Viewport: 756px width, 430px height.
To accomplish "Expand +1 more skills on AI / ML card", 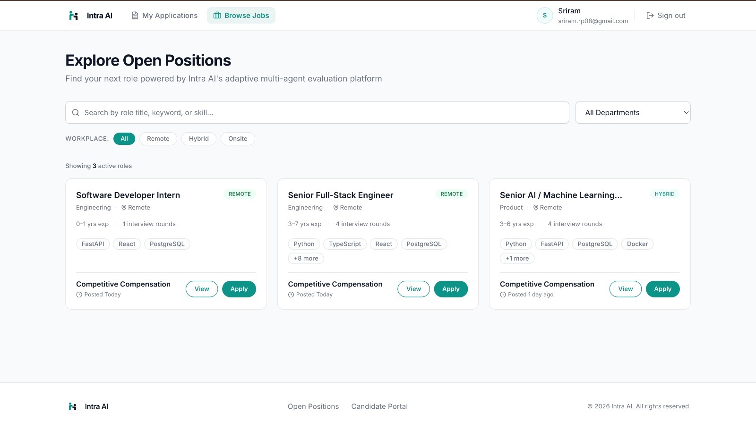I will click(517, 259).
